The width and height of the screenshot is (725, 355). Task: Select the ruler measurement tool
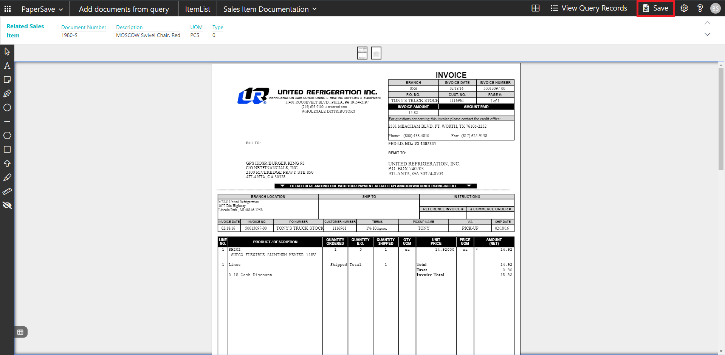click(7, 191)
